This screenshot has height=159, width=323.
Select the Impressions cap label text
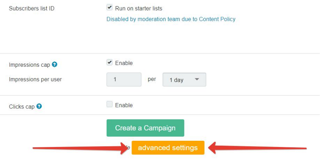pos(29,65)
